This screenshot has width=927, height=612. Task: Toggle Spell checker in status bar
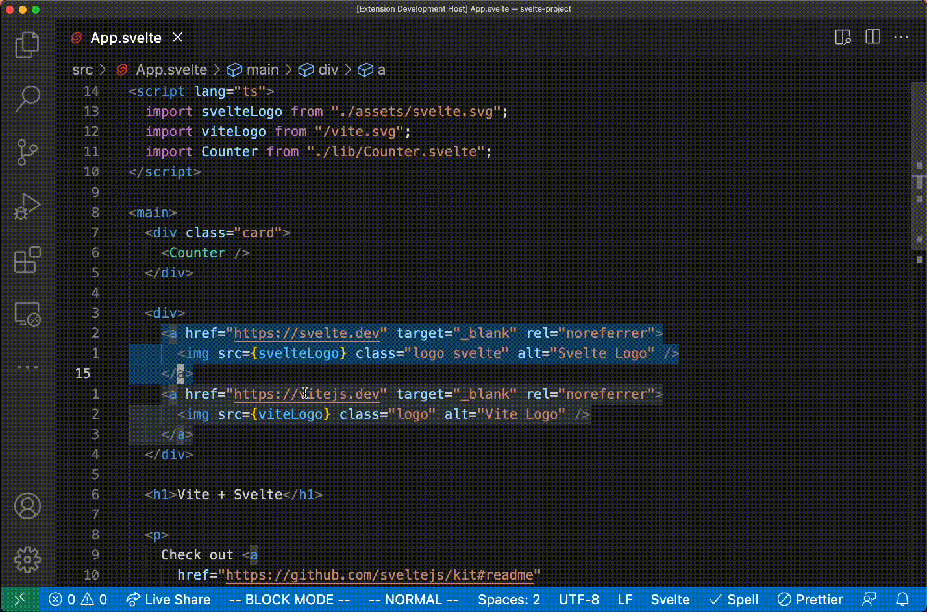(734, 600)
